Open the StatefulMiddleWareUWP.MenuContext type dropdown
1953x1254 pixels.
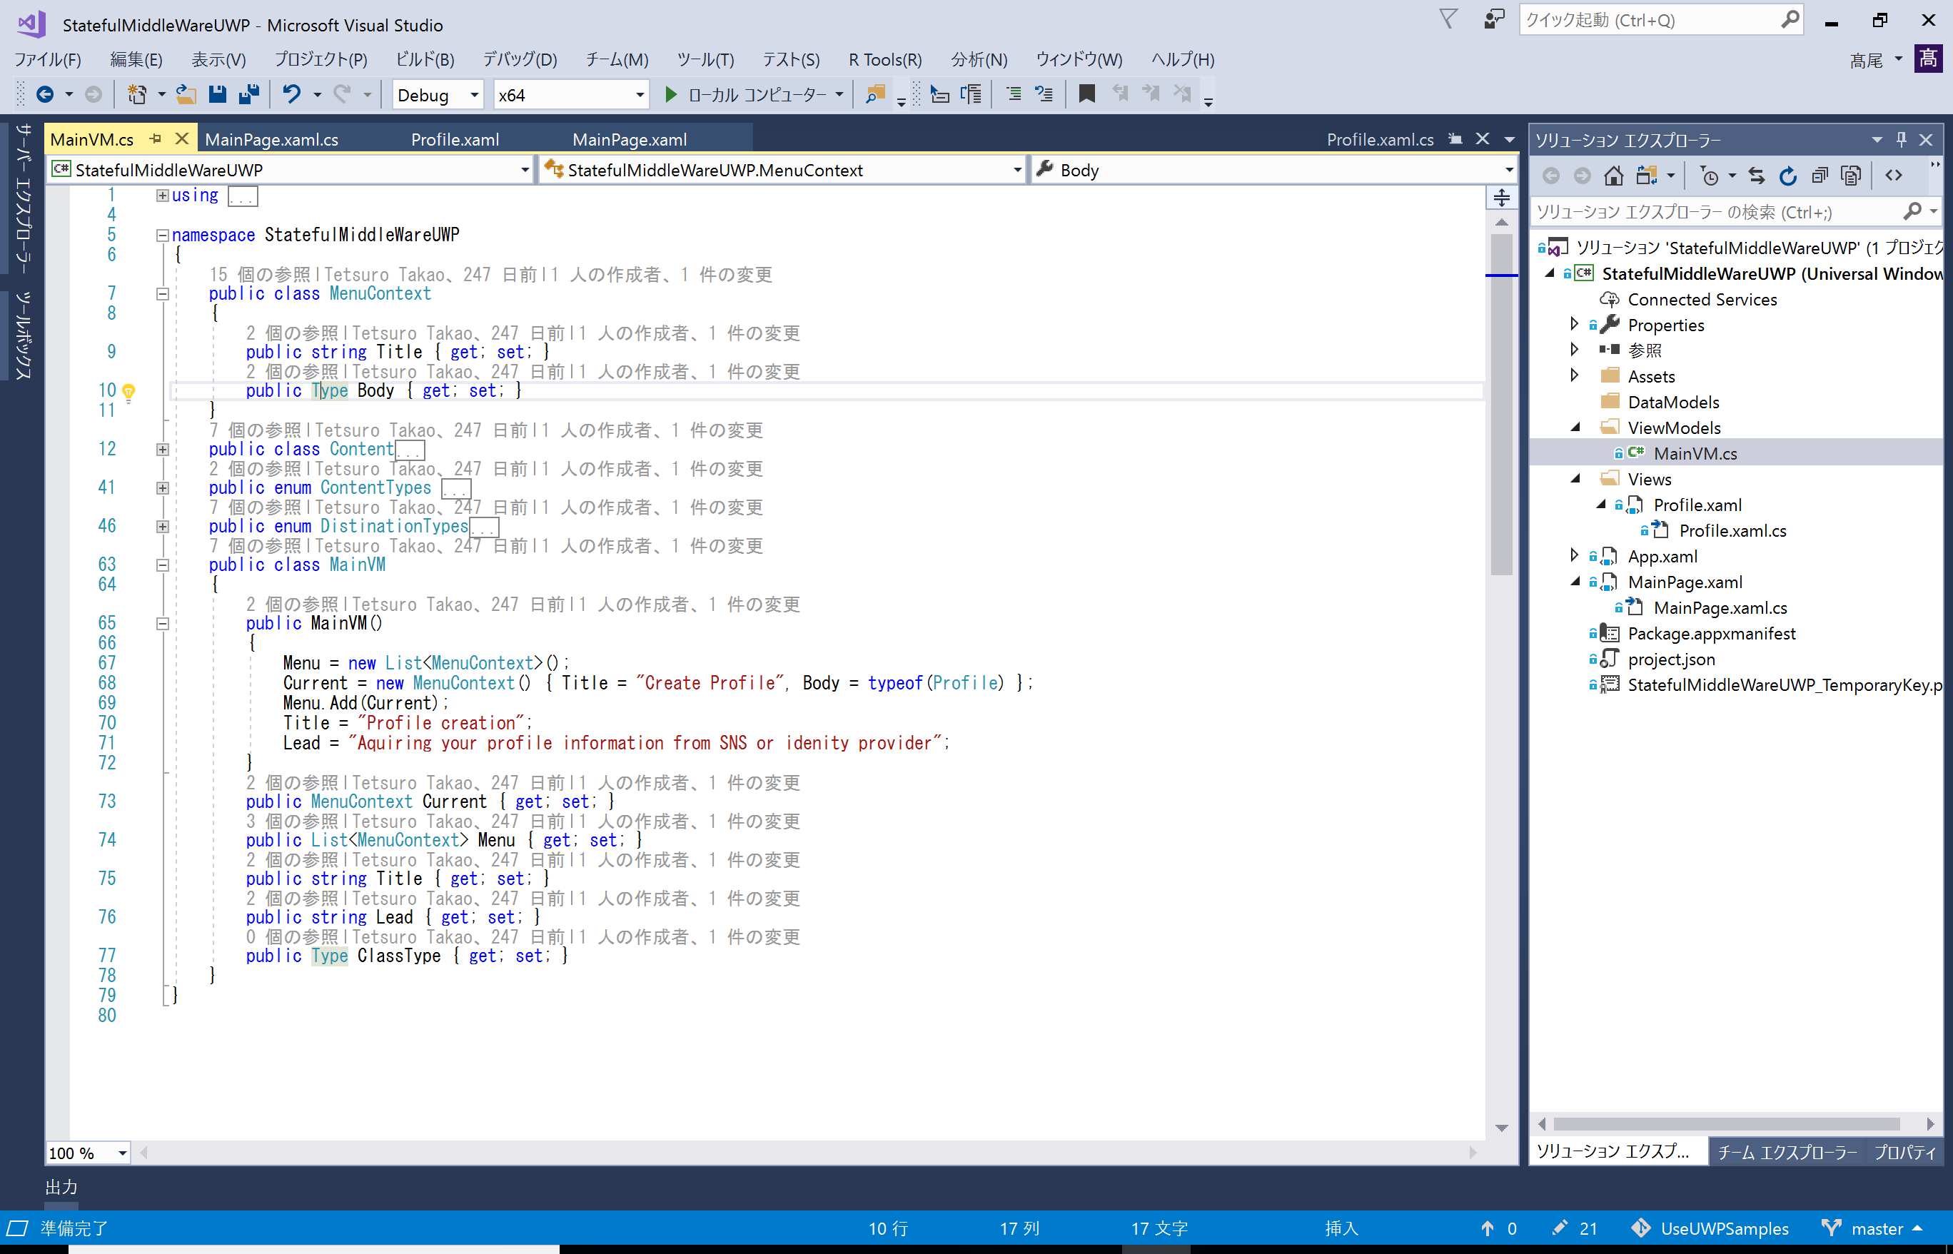point(782,170)
